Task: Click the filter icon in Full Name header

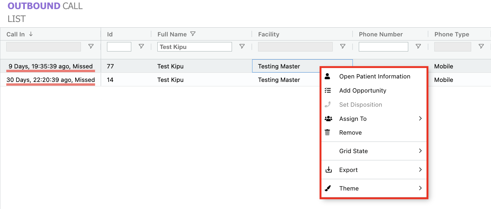Action: point(193,34)
